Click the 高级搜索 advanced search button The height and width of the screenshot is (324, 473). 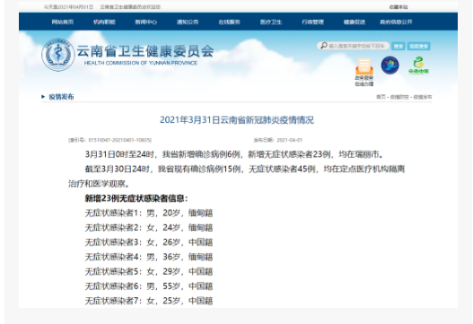[x=419, y=46]
